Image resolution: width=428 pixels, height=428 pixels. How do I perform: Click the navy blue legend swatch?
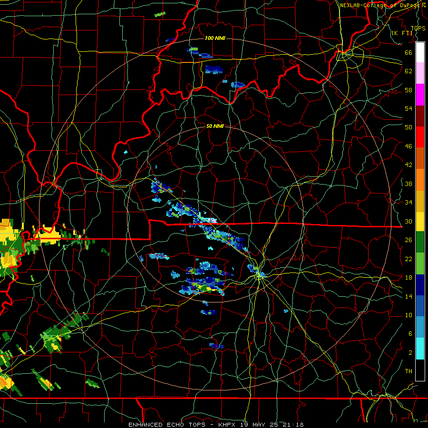pyautogui.click(x=420, y=285)
